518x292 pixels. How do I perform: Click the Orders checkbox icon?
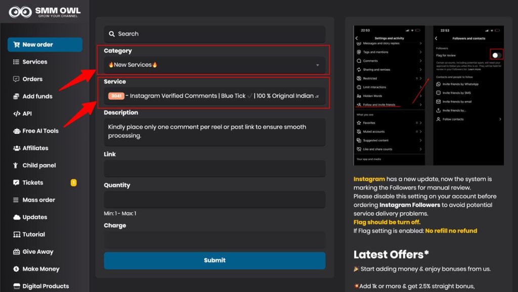point(16,79)
